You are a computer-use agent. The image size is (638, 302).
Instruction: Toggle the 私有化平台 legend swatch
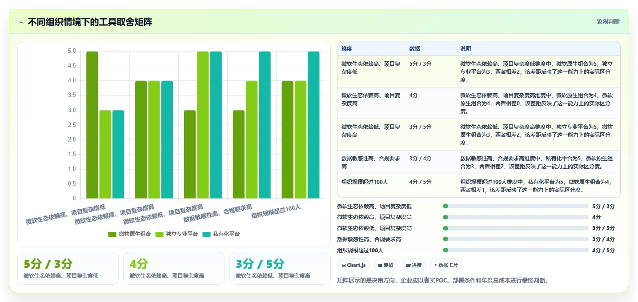tap(206, 234)
